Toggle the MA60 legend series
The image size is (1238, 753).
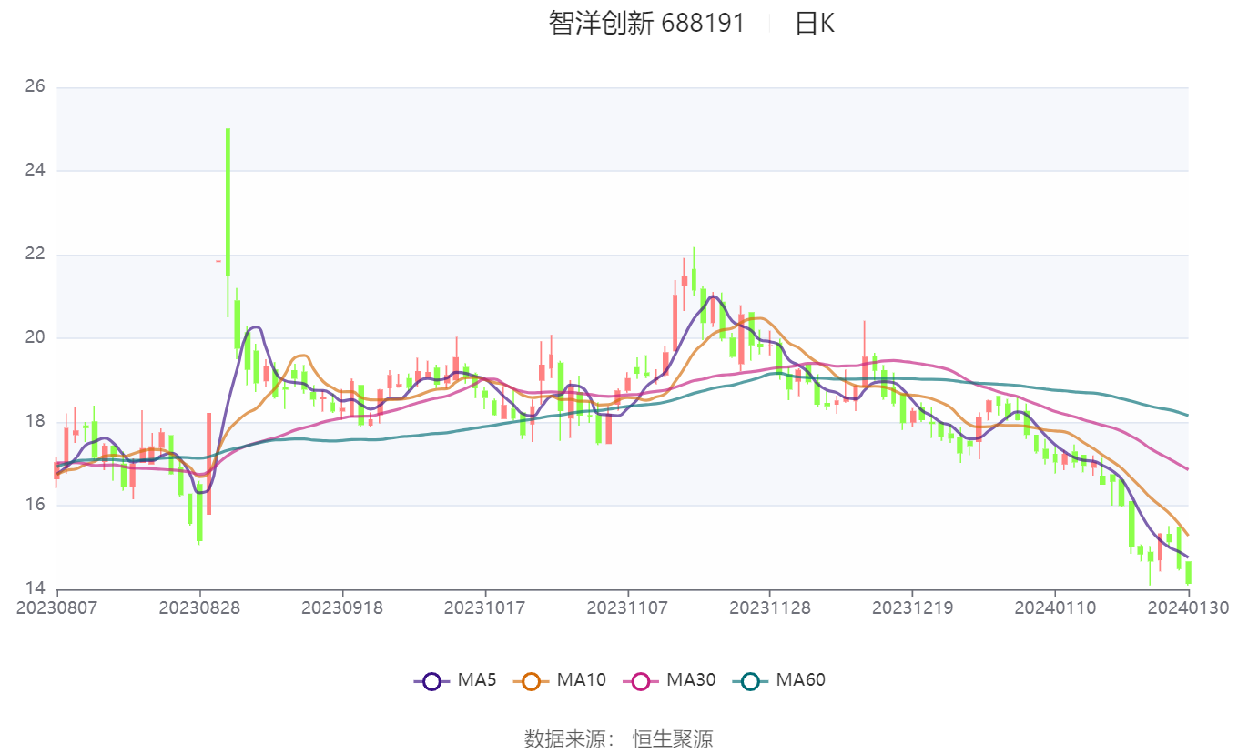click(779, 679)
